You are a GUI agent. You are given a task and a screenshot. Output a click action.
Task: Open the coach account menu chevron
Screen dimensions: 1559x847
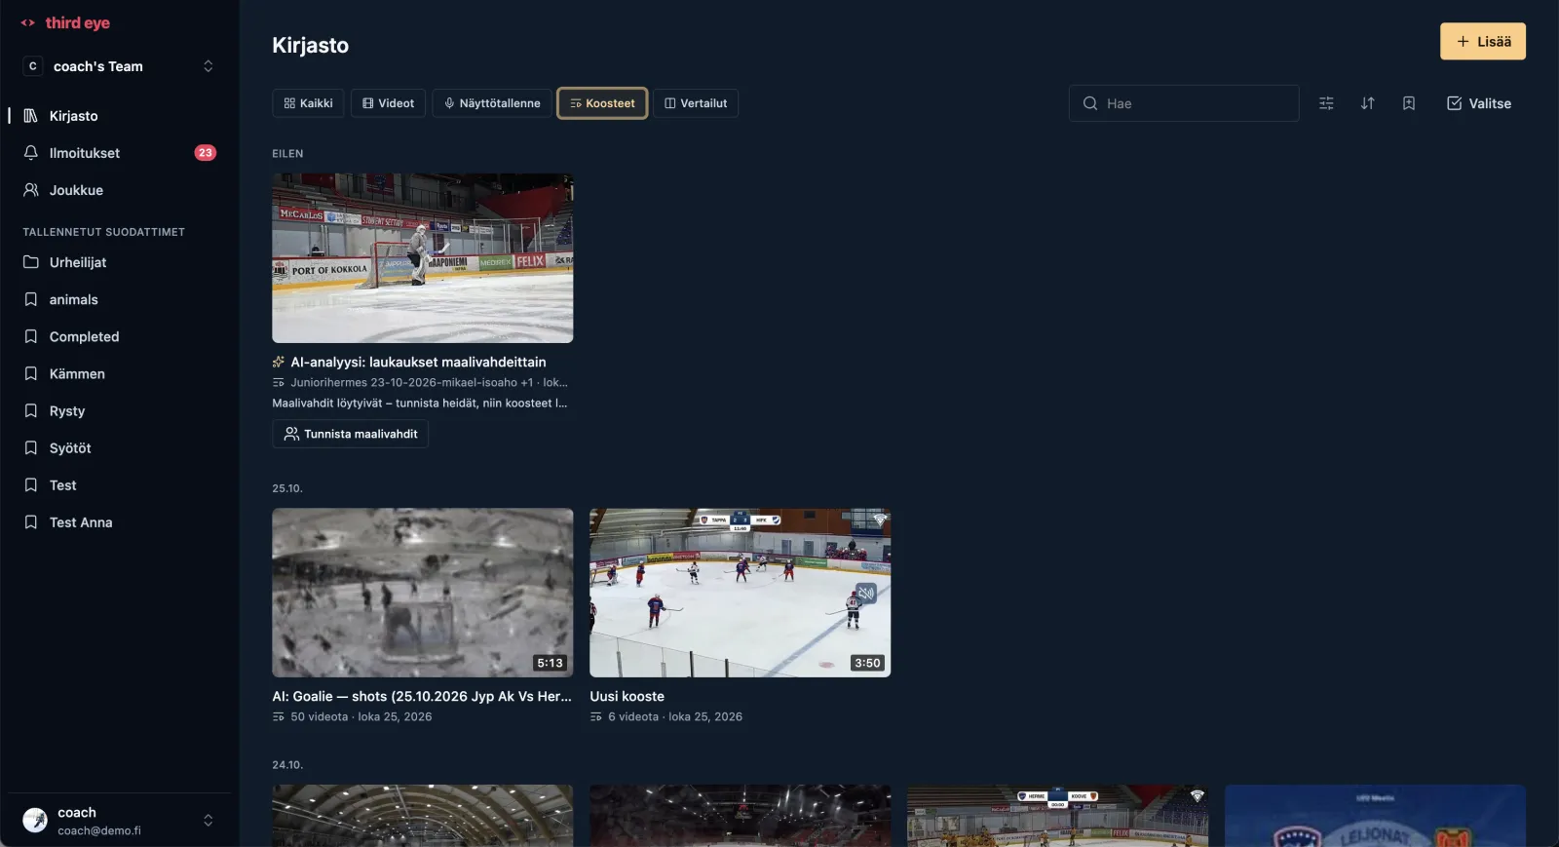[x=208, y=821]
